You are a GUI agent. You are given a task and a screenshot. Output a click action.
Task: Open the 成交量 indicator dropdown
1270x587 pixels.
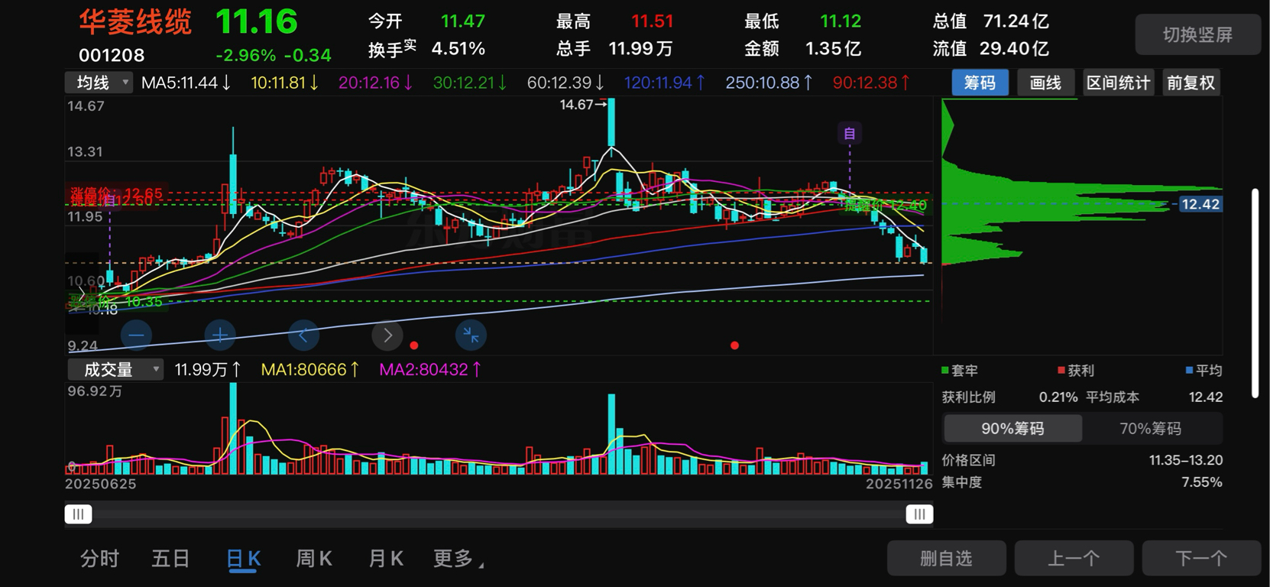[115, 369]
